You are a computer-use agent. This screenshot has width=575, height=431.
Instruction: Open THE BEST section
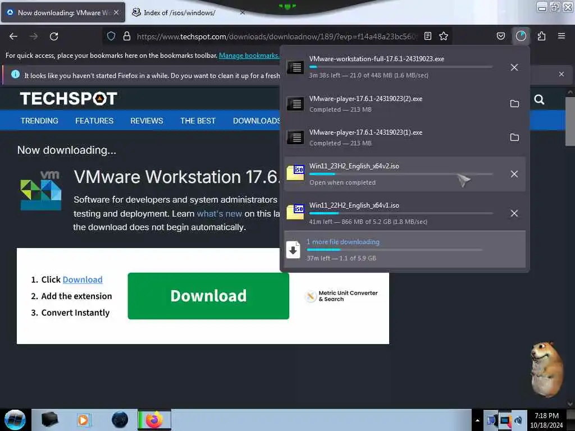coord(198,121)
